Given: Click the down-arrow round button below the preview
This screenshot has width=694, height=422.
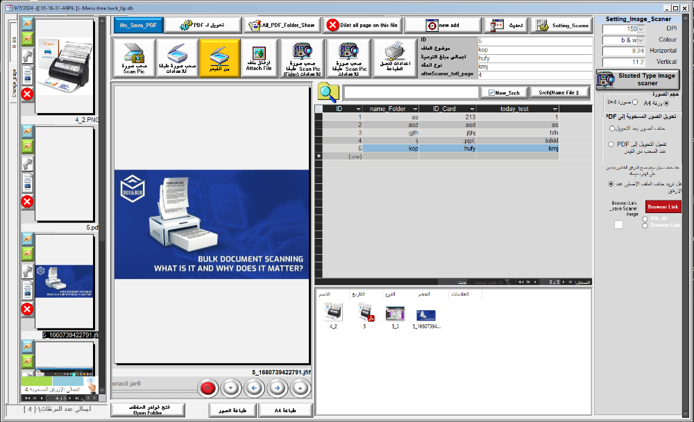Looking at the screenshot, I should click(231, 389).
